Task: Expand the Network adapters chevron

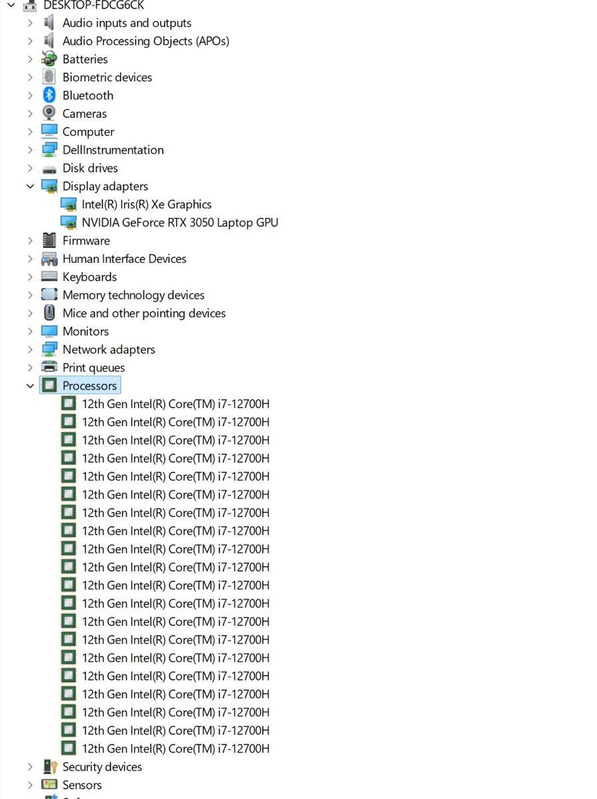Action: click(x=30, y=350)
